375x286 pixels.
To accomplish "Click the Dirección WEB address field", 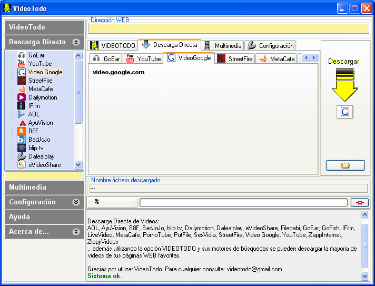I will coord(229,28).
